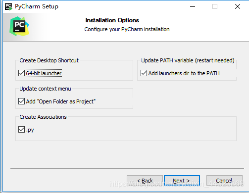This screenshot has width=249, height=193.
Task: Click the Configure your PyCharm installation subtitle
Action: [x=127, y=29]
